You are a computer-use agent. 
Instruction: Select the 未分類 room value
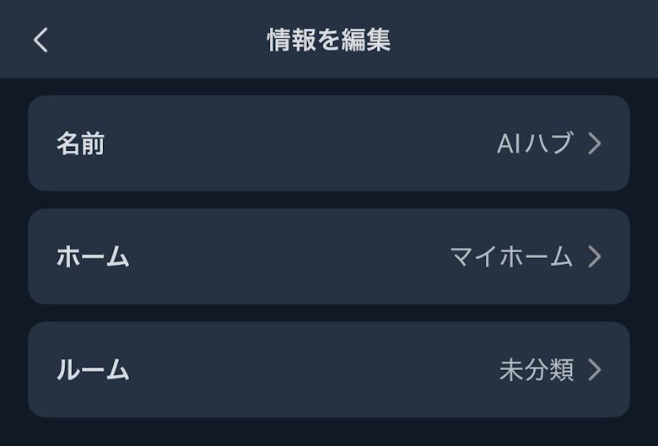537,369
